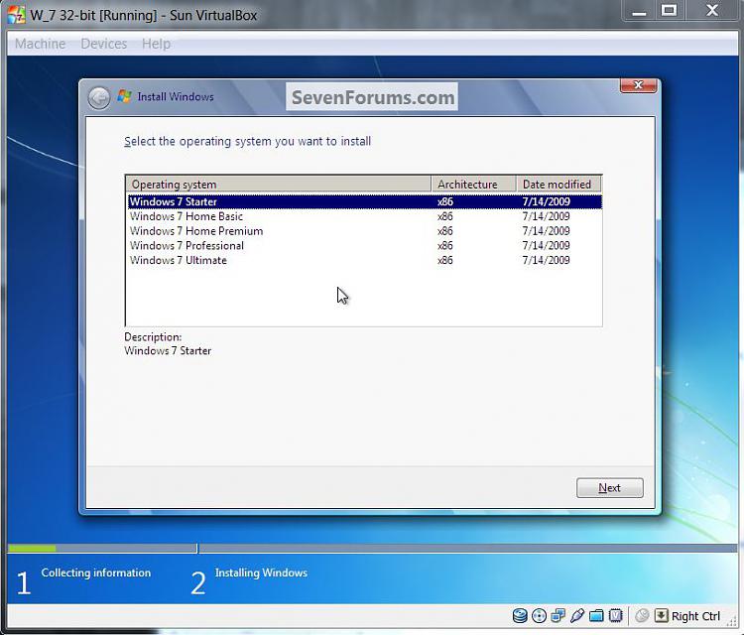Image resolution: width=744 pixels, height=635 pixels.
Task: Click the Architecture column header
Action: pyautogui.click(x=473, y=185)
